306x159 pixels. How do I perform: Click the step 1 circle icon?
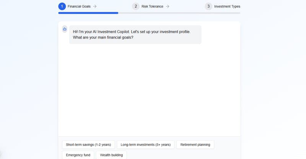coord(62,6)
